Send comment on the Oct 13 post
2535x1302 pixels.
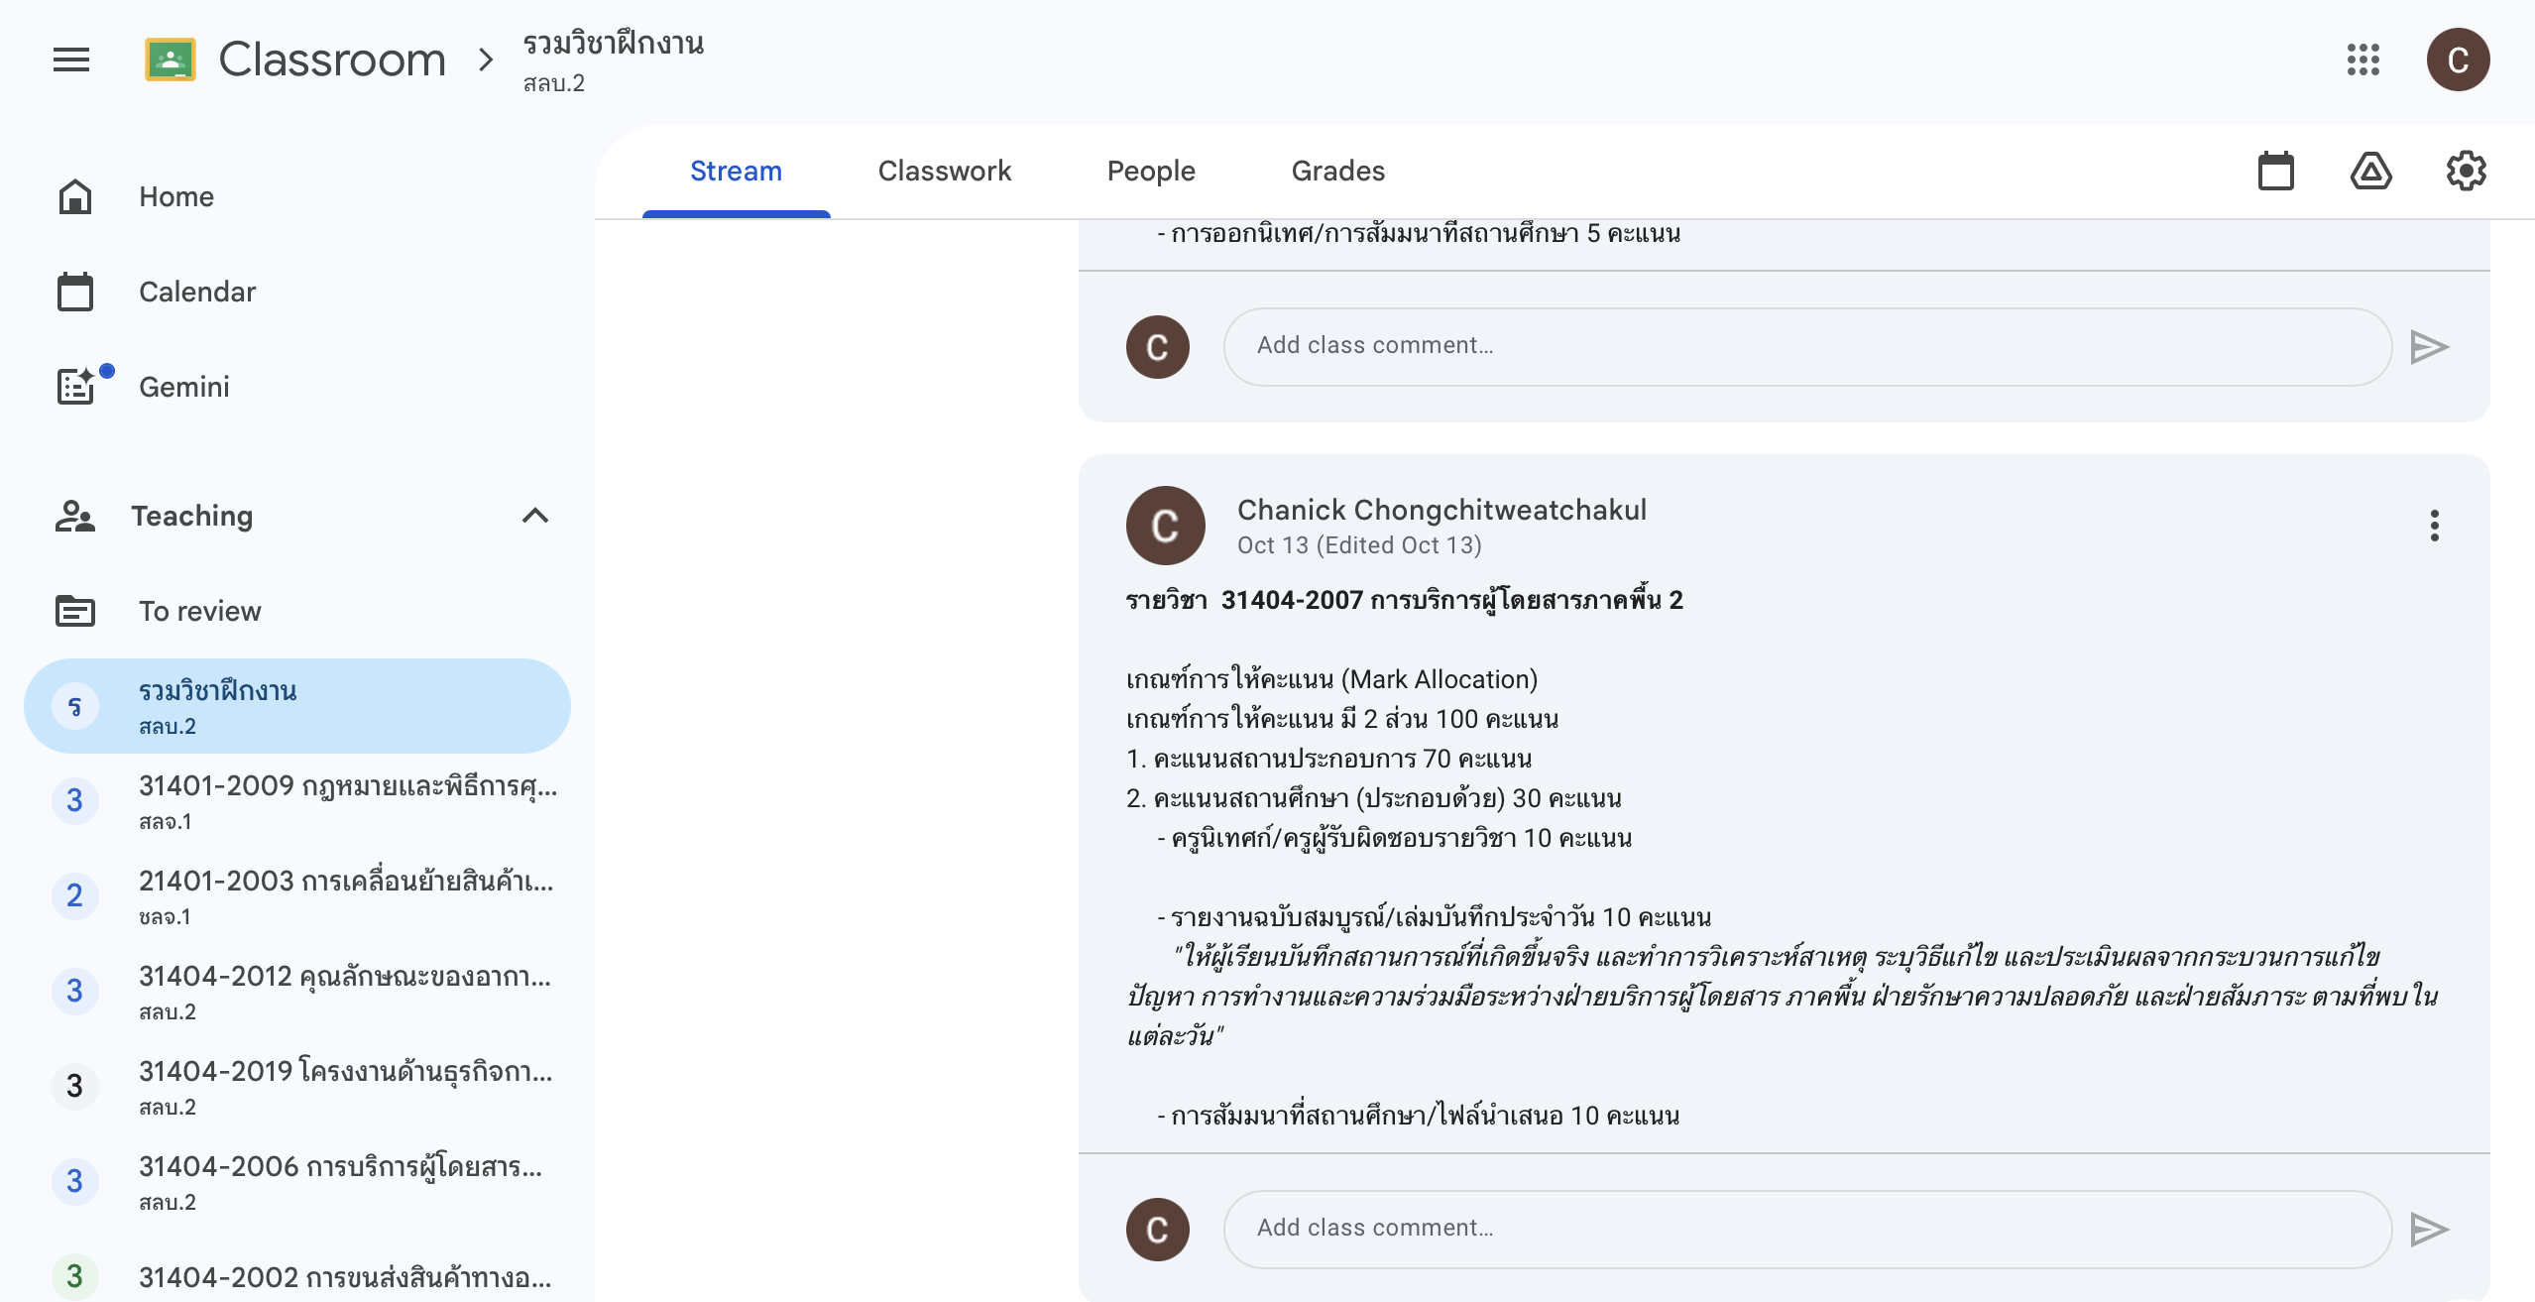[2429, 1230]
